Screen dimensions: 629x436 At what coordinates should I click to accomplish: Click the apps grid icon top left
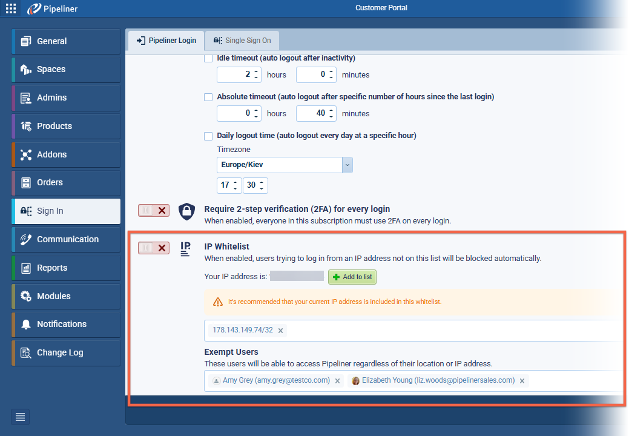tap(10, 8)
